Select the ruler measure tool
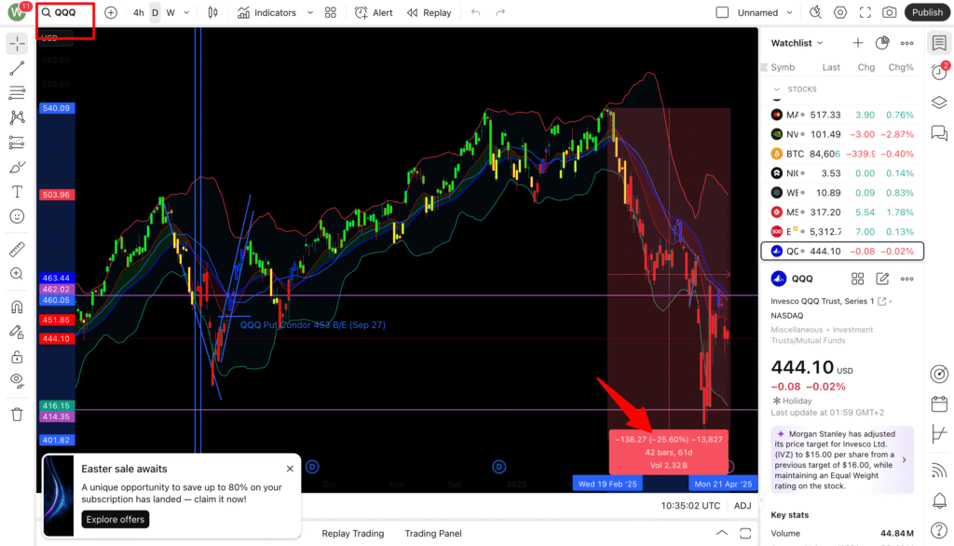 [x=17, y=249]
